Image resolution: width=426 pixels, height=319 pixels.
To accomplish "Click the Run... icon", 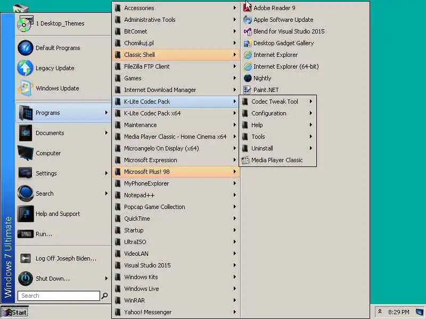I will coord(26,234).
